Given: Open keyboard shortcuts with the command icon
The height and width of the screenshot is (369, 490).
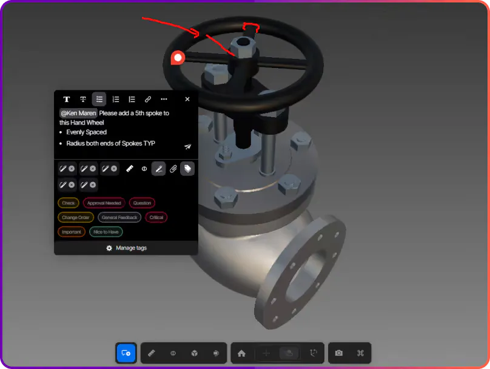Looking at the screenshot, I should tap(360, 353).
